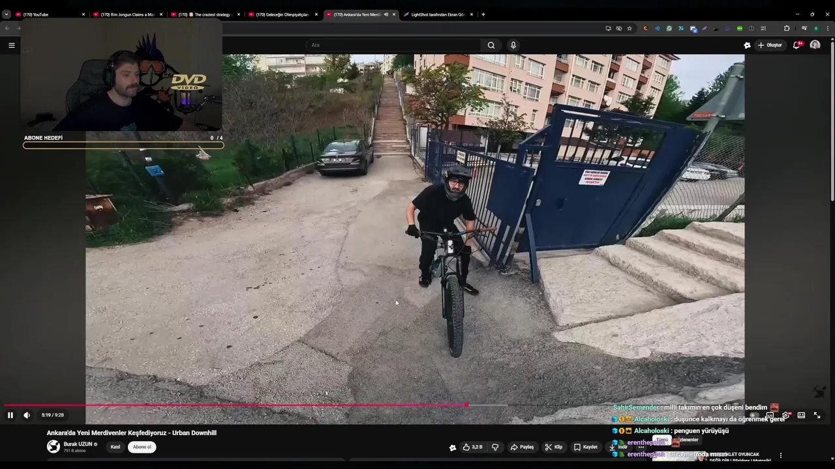This screenshot has width=835, height=469.
Task: Share the video via Paylaş
Action: click(522, 447)
